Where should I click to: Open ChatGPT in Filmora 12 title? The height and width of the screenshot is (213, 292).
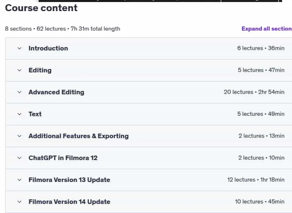(63, 158)
